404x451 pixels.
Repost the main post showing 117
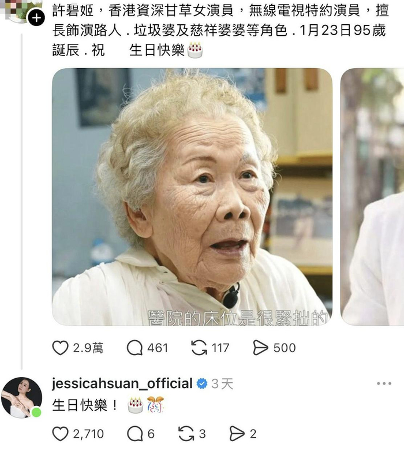click(199, 348)
